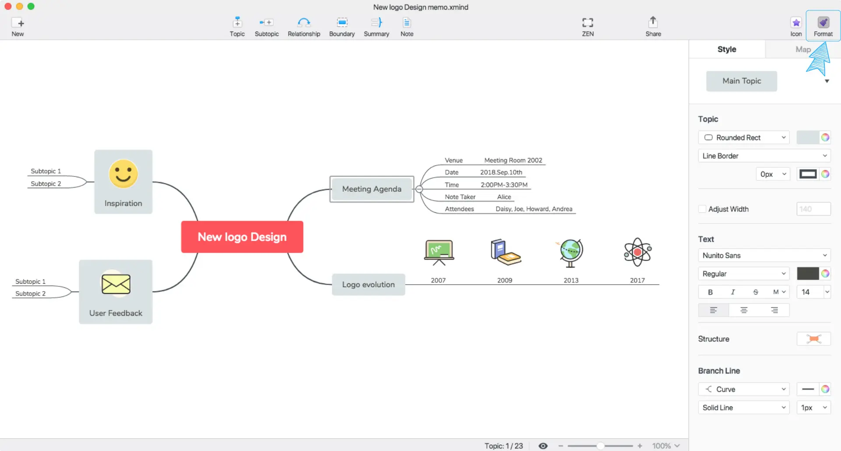Select the Meeting Agenda topic

click(371, 189)
